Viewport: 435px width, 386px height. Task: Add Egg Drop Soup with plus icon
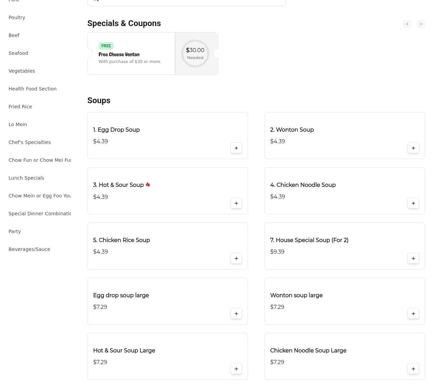(236, 148)
